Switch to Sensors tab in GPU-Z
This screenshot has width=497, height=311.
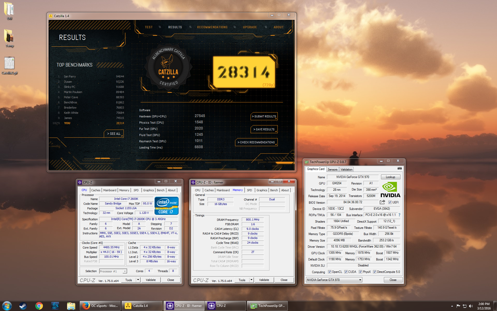click(332, 169)
